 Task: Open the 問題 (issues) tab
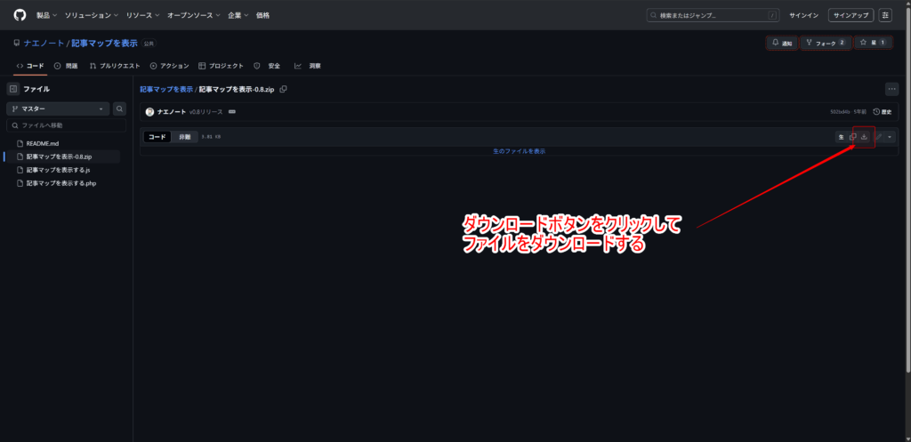tap(66, 66)
